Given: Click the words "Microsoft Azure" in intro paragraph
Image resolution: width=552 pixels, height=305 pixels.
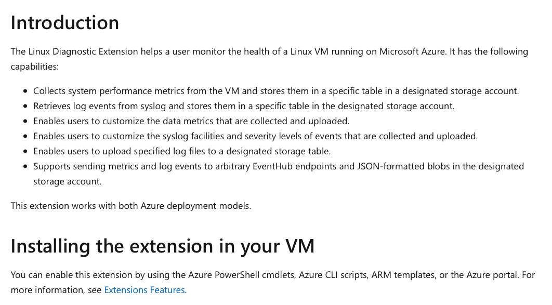Looking at the screenshot, I should point(411,51).
